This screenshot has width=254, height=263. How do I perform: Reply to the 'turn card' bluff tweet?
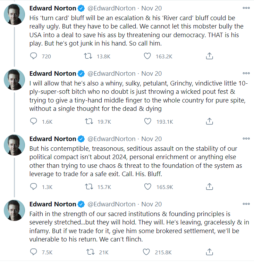34,56
